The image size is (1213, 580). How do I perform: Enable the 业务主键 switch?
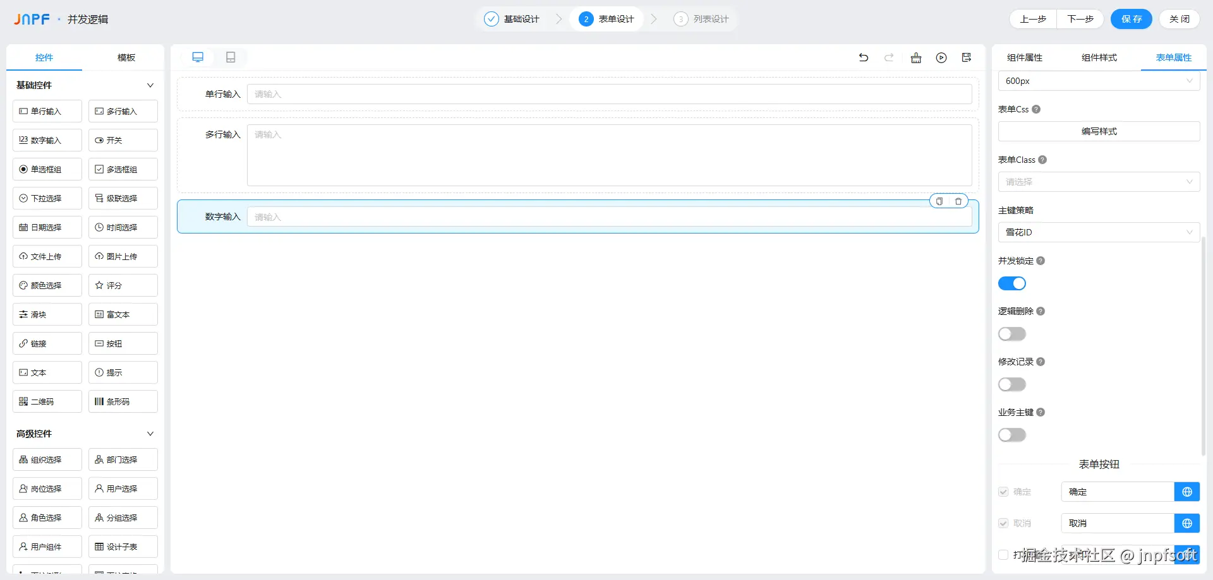pos(1012,435)
